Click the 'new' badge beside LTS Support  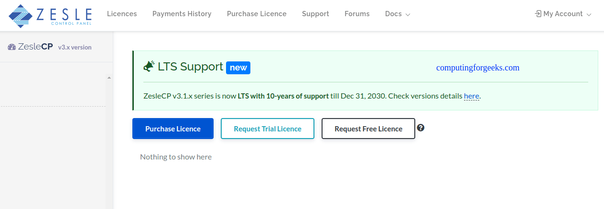[238, 68]
